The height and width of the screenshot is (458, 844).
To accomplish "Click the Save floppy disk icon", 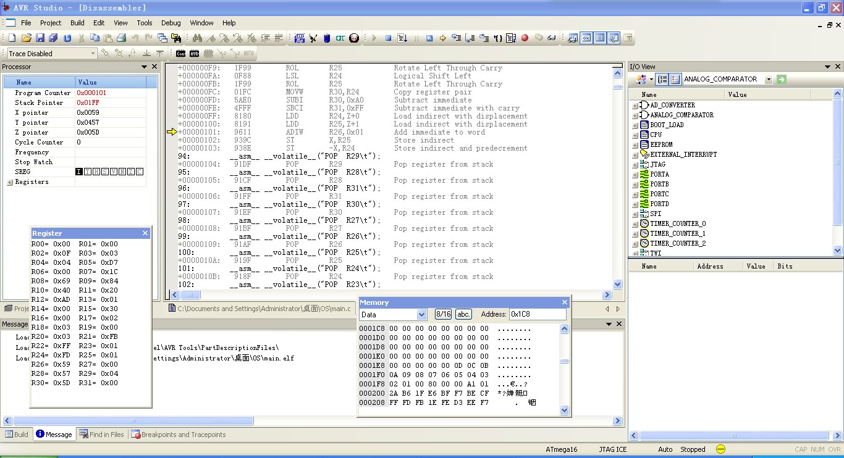I will [40, 38].
